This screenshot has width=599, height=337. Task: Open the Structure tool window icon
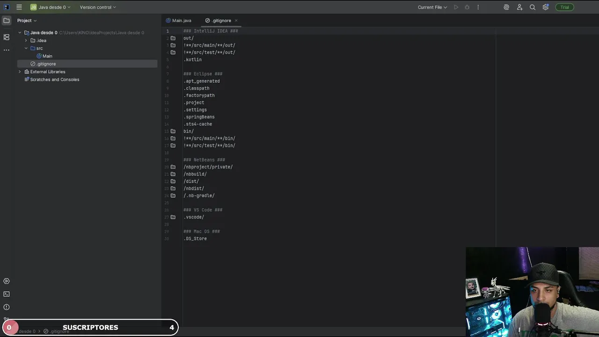[7, 37]
